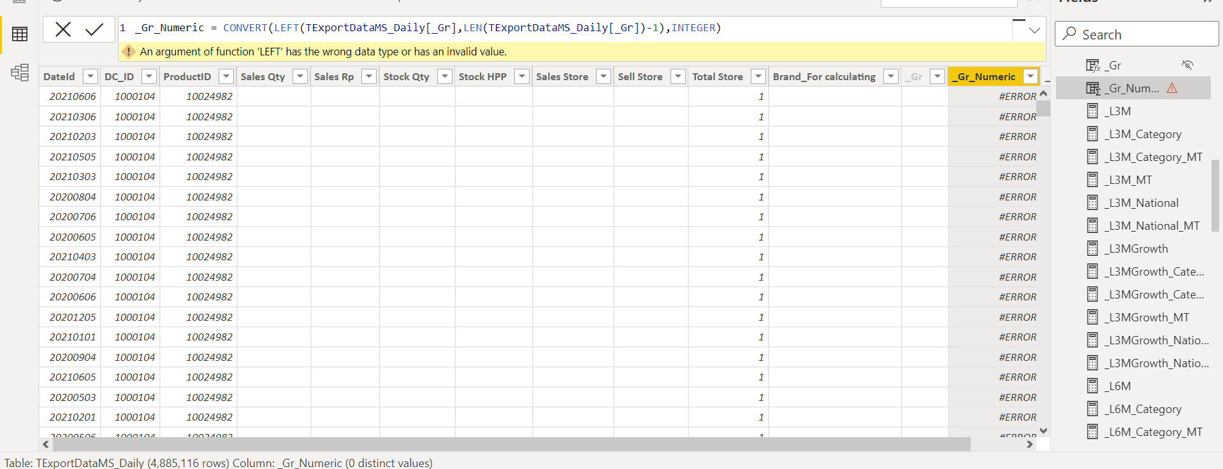Select _Gr_Num field in Fields list

[x=1133, y=88]
